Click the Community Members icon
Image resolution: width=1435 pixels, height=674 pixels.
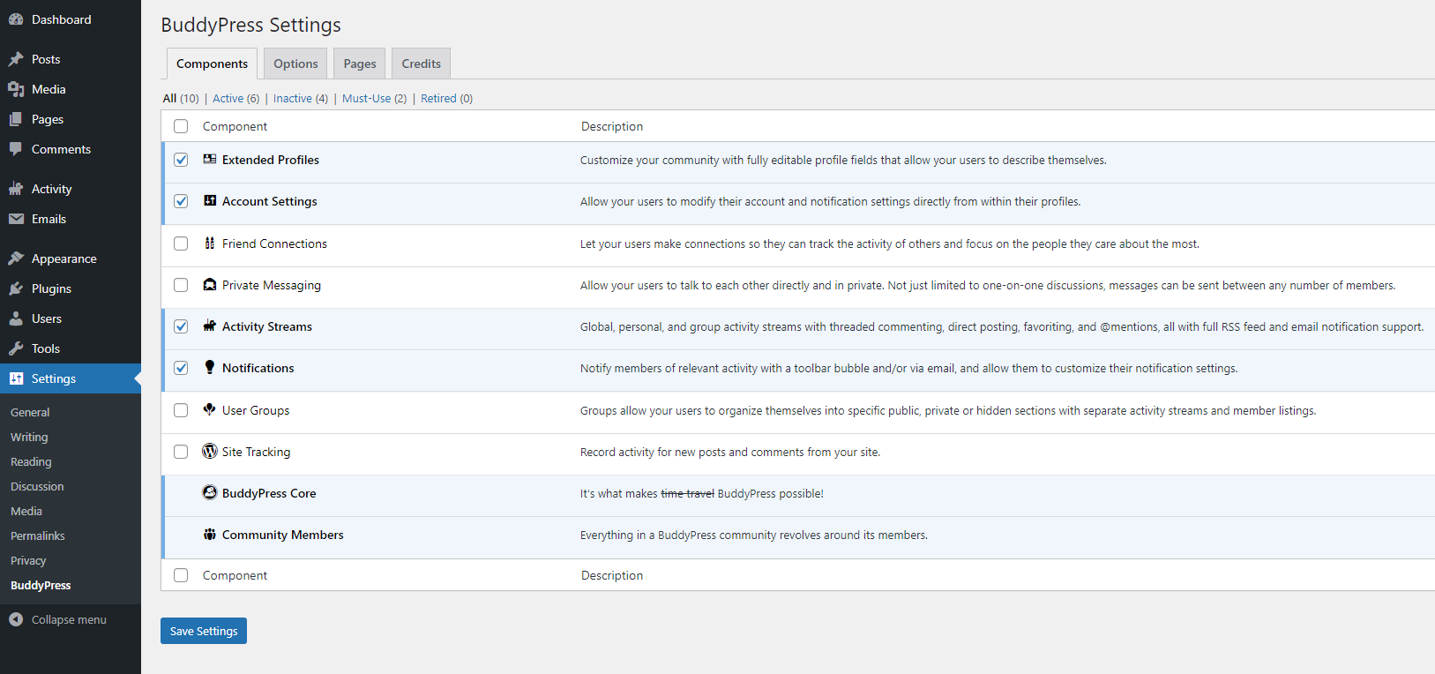(210, 534)
